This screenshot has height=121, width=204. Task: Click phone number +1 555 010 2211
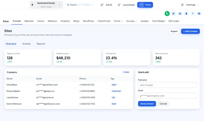click(x=87, y=85)
